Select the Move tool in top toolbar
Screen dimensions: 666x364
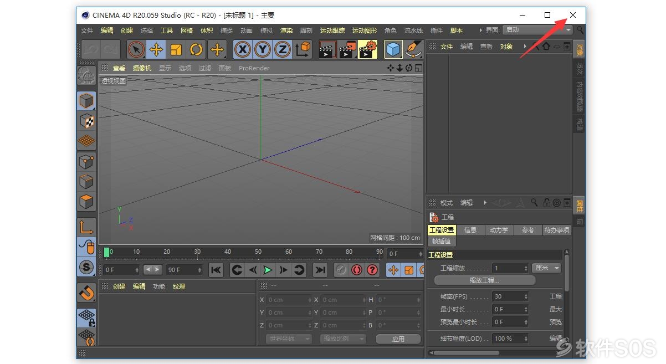click(x=156, y=50)
